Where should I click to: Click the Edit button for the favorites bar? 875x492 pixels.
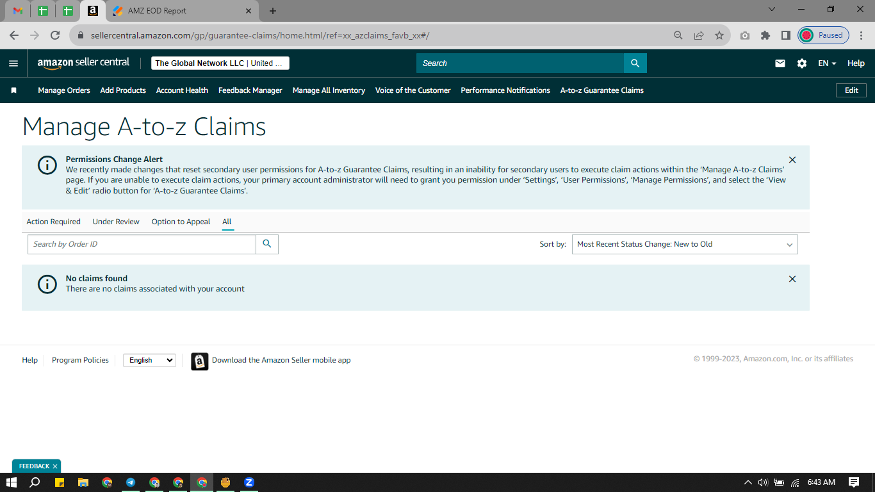851,90
